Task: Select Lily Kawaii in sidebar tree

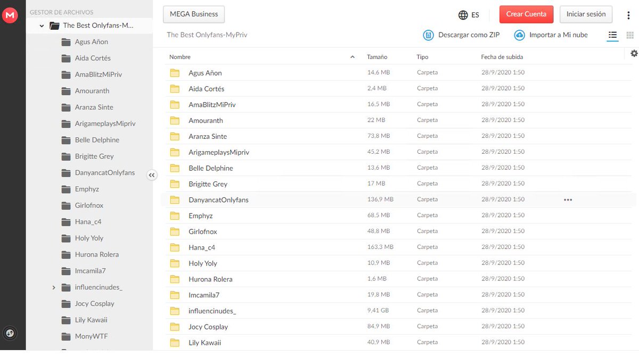Action: point(91,320)
